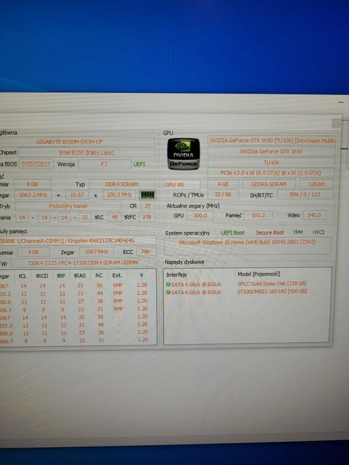The width and height of the screenshot is (349, 465).
Task: Click the NVIDIA GeForce logo icon
Action: 183,154
